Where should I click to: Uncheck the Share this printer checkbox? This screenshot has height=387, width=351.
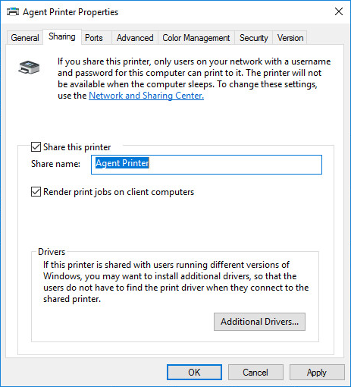pyautogui.click(x=36, y=147)
